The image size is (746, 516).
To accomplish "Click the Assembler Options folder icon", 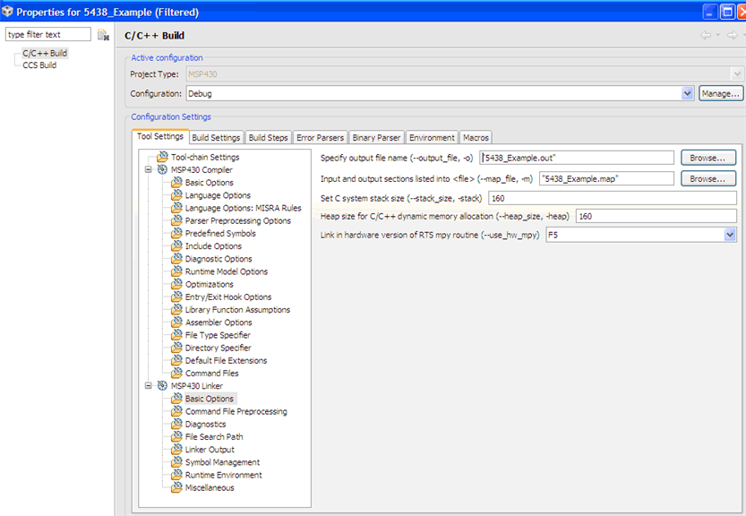I will (x=177, y=322).
